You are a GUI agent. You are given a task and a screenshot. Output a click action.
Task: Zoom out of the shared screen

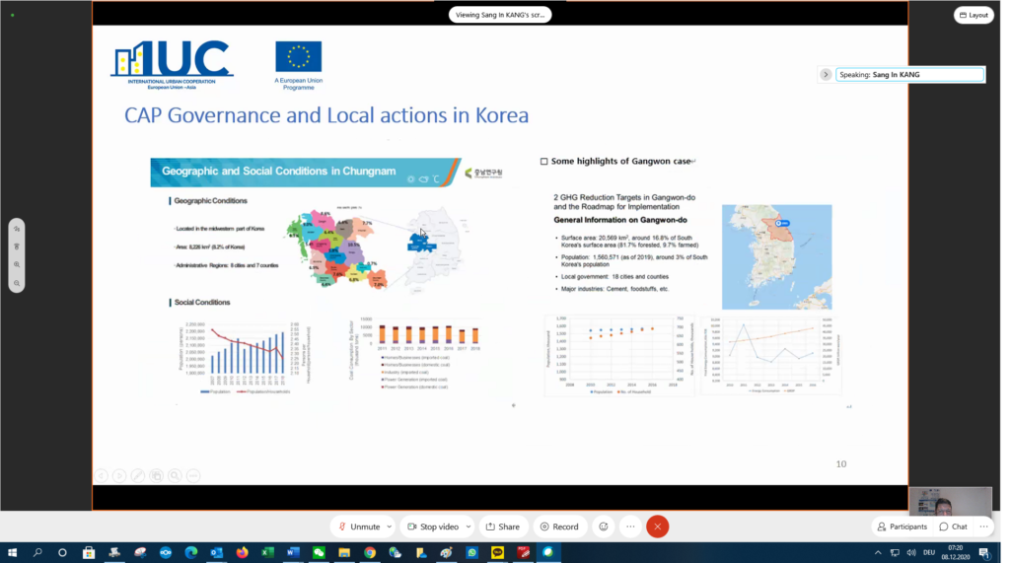tap(17, 283)
